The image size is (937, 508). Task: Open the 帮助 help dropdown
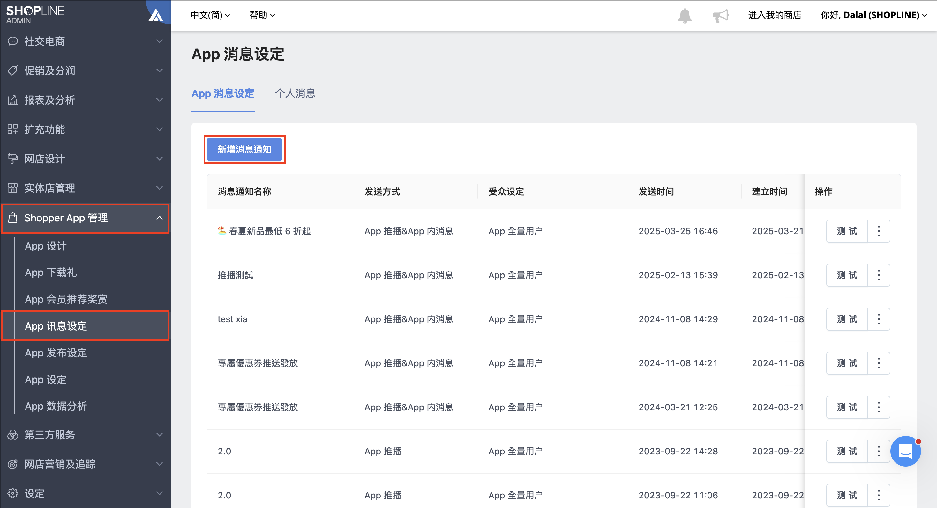pyautogui.click(x=262, y=15)
